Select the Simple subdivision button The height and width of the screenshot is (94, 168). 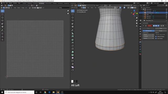click(161, 31)
